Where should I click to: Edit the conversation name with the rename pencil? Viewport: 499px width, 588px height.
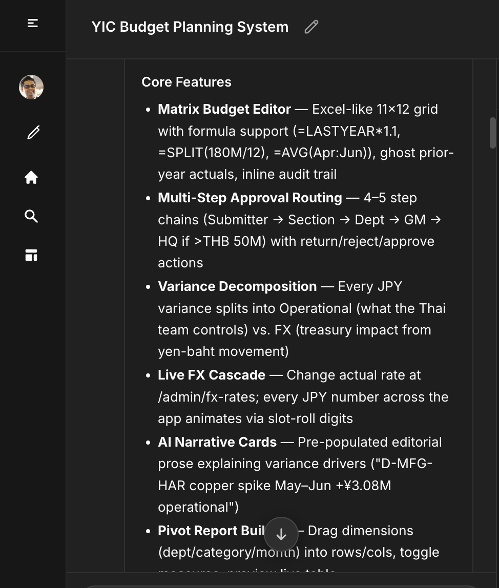pos(310,27)
